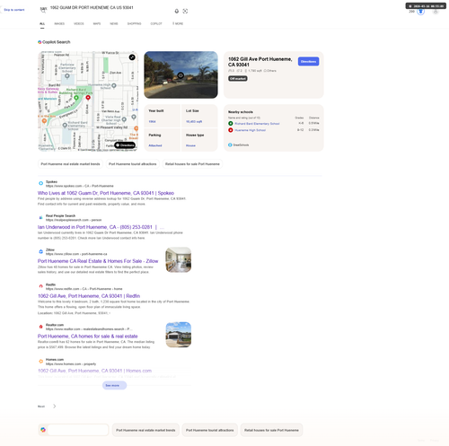Click the Realtor.com favicon
Screen dimensions: 449x446
(x=41, y=327)
